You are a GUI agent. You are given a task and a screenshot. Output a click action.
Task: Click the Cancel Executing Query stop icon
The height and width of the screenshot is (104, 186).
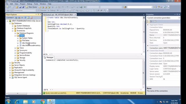tap(58, 10)
